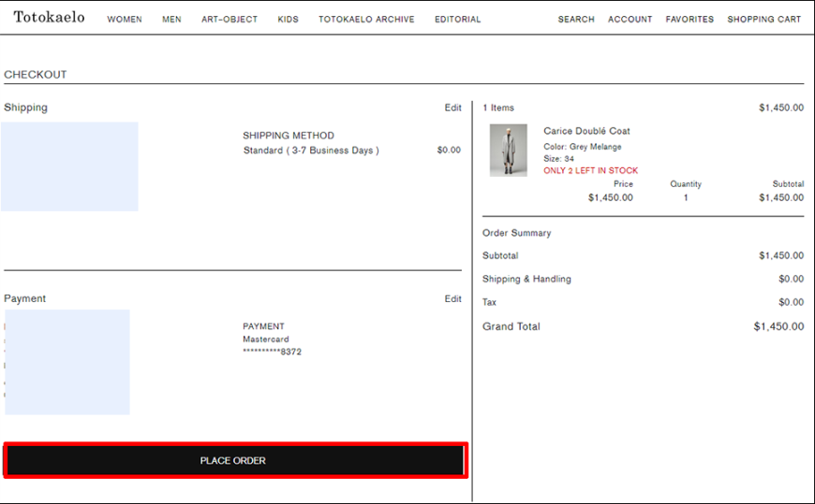Click the Totokaelo logo

49,17
